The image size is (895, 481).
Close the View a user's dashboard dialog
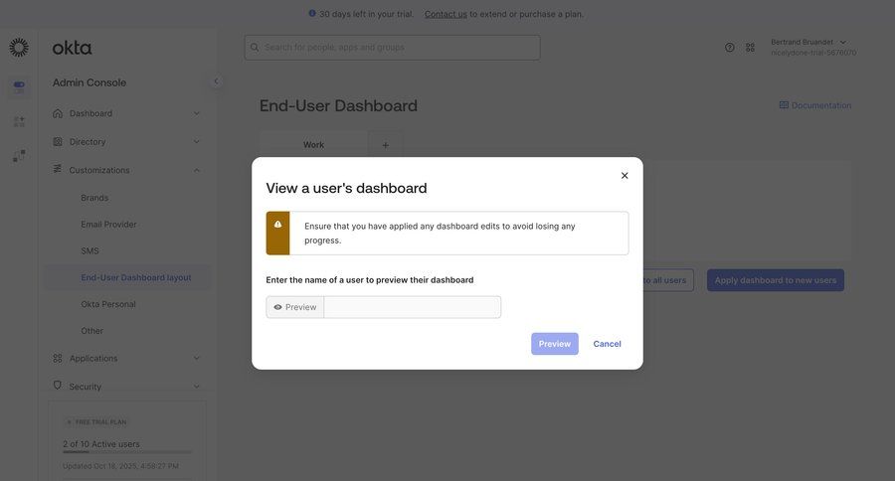coord(625,176)
